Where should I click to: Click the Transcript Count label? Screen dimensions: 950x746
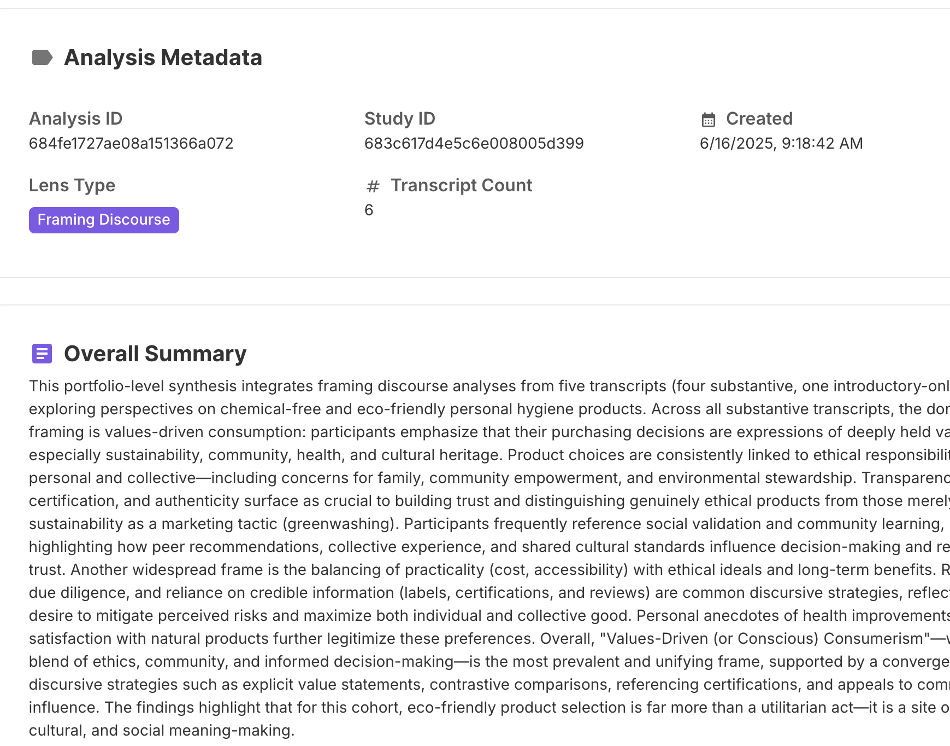coord(461,185)
